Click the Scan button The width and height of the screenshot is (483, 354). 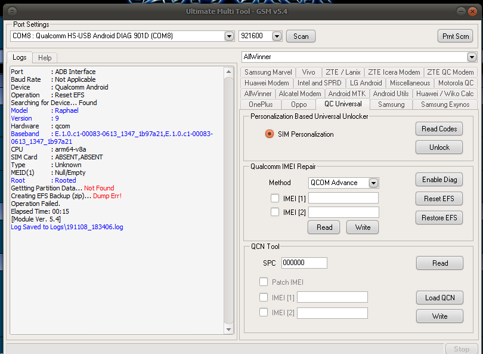click(x=301, y=36)
